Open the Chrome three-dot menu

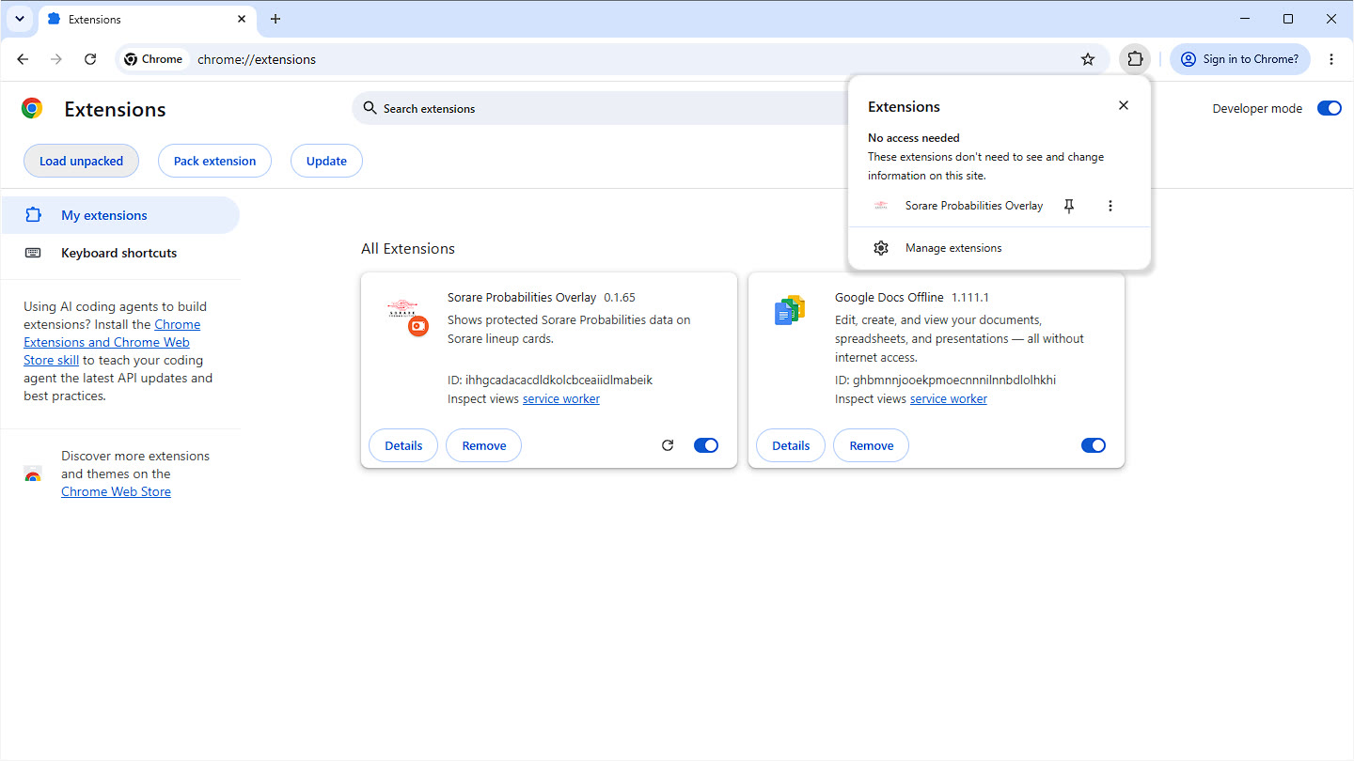pos(1331,59)
